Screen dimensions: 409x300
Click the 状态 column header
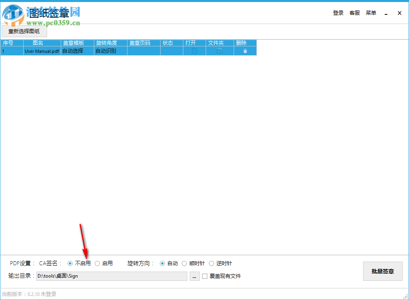167,42
